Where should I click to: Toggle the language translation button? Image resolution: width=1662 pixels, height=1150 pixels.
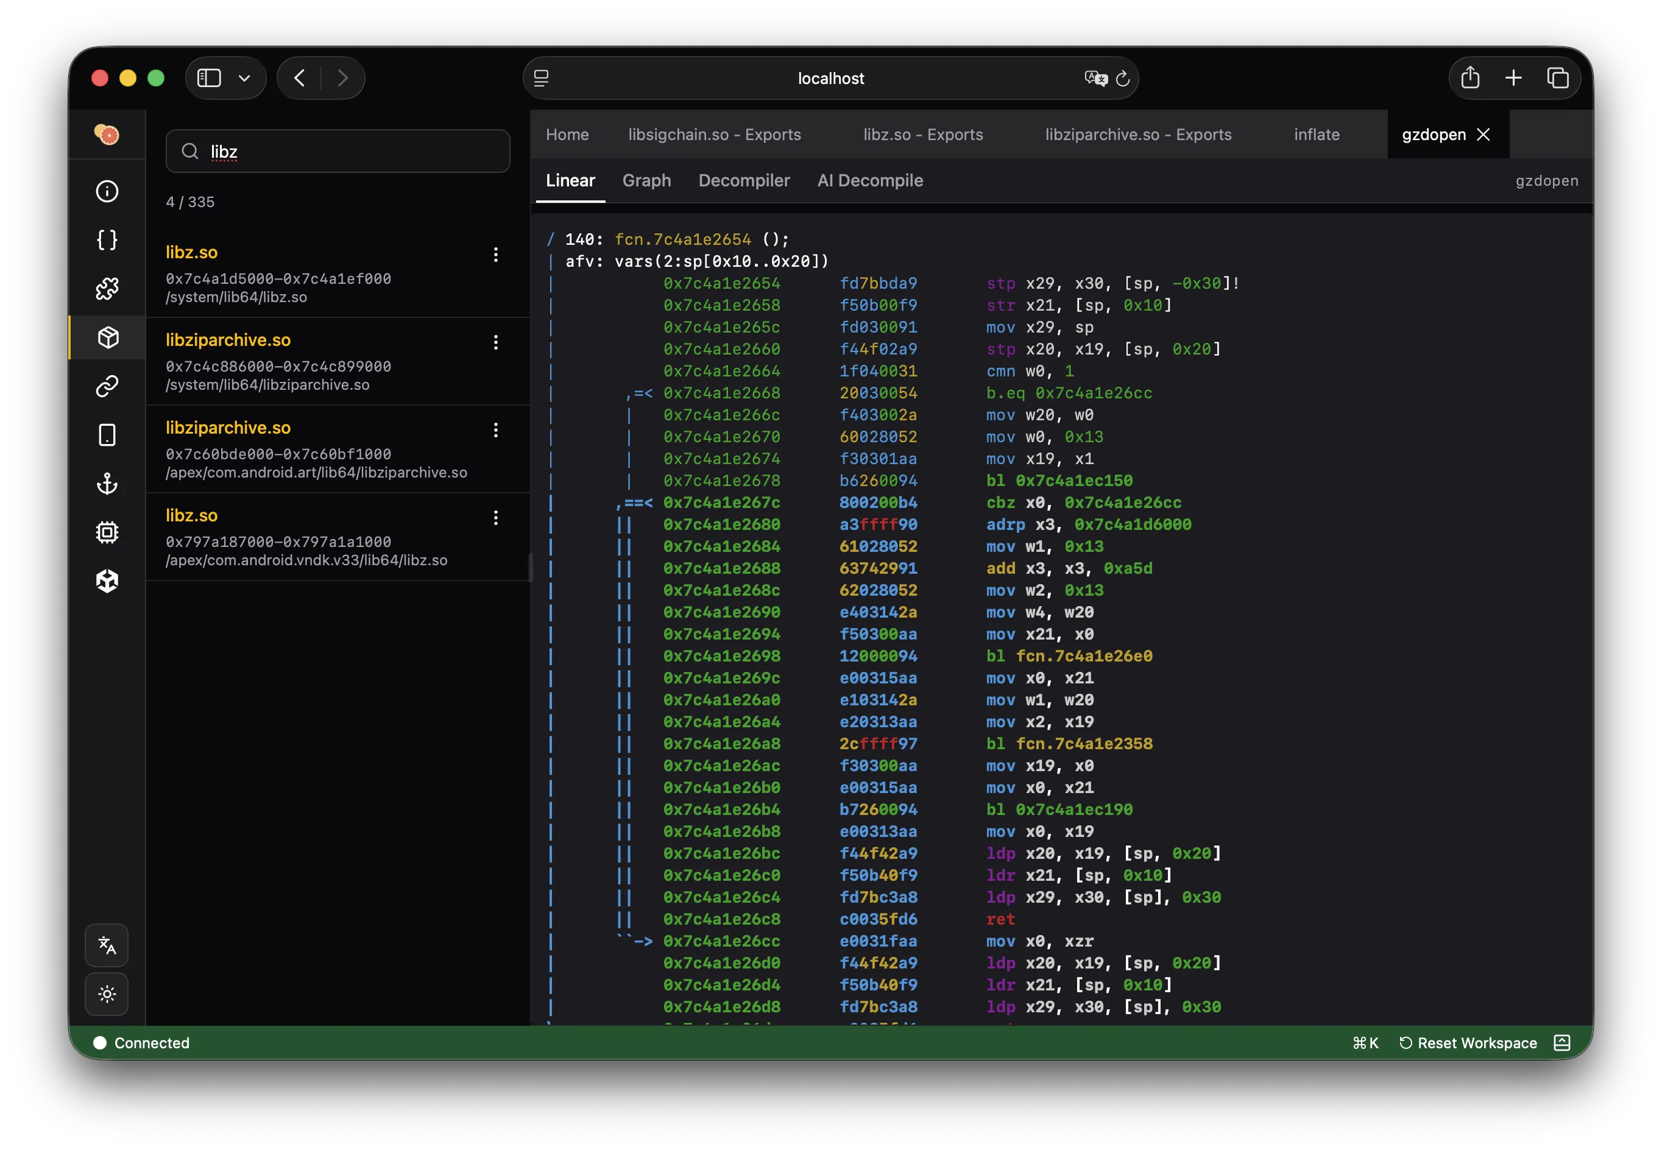[x=107, y=945]
